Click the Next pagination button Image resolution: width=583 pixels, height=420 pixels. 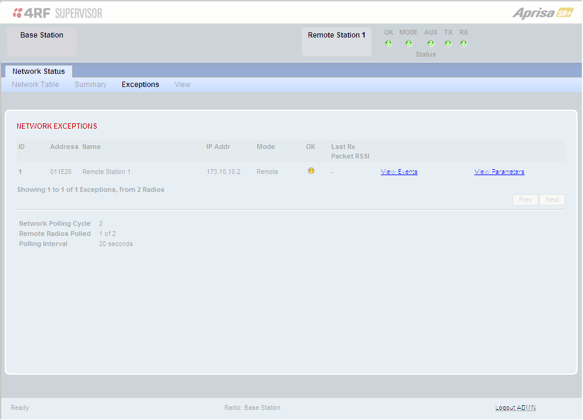pyautogui.click(x=553, y=200)
